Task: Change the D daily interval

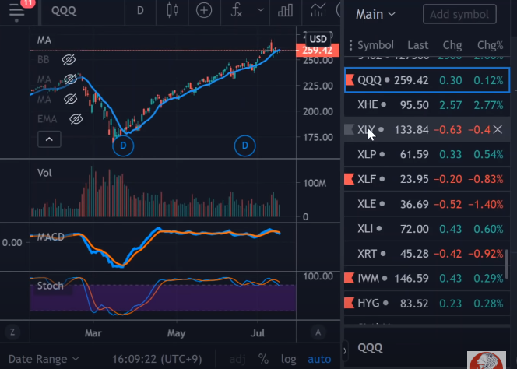Action: (x=140, y=11)
